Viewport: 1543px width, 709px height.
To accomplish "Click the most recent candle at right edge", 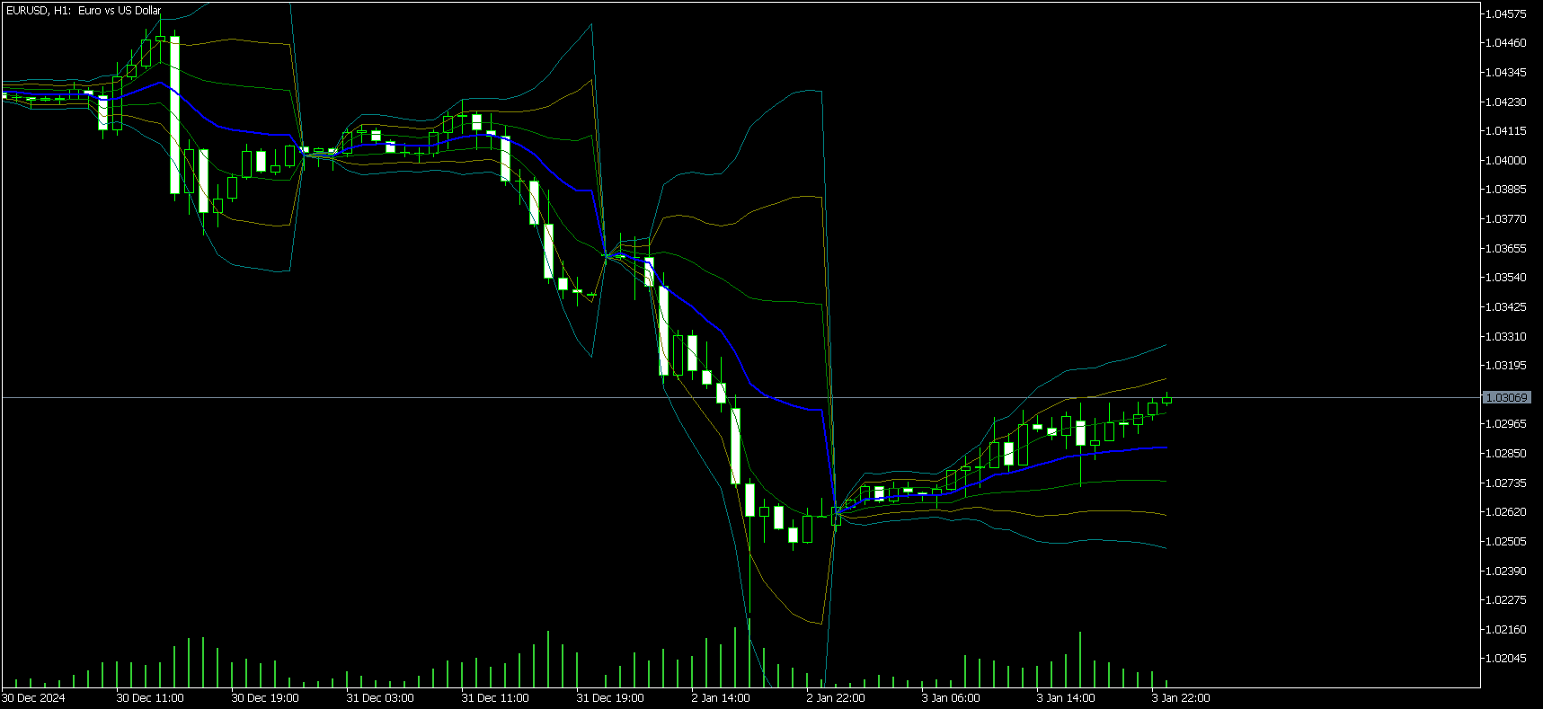I will (1166, 400).
